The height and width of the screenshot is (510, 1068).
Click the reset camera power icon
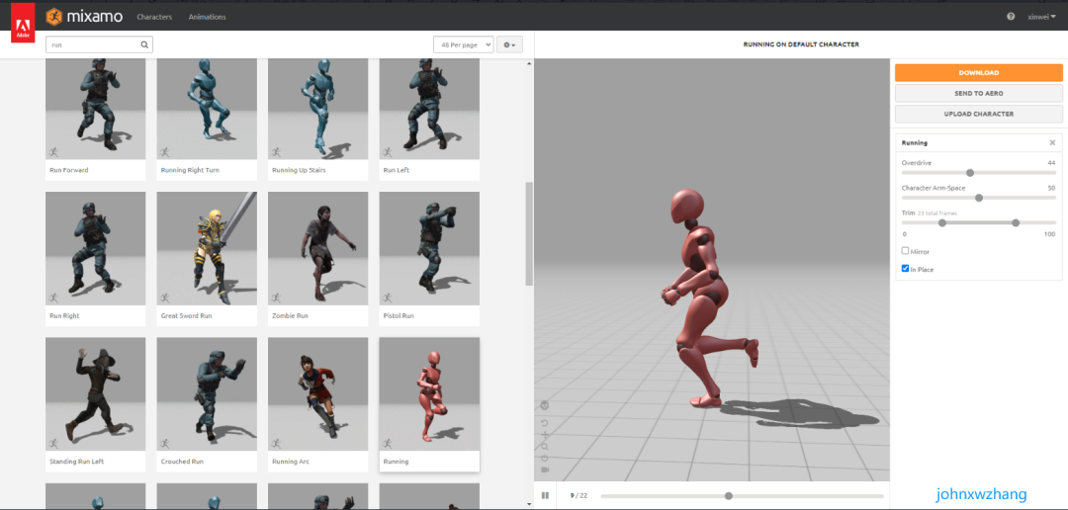545,459
